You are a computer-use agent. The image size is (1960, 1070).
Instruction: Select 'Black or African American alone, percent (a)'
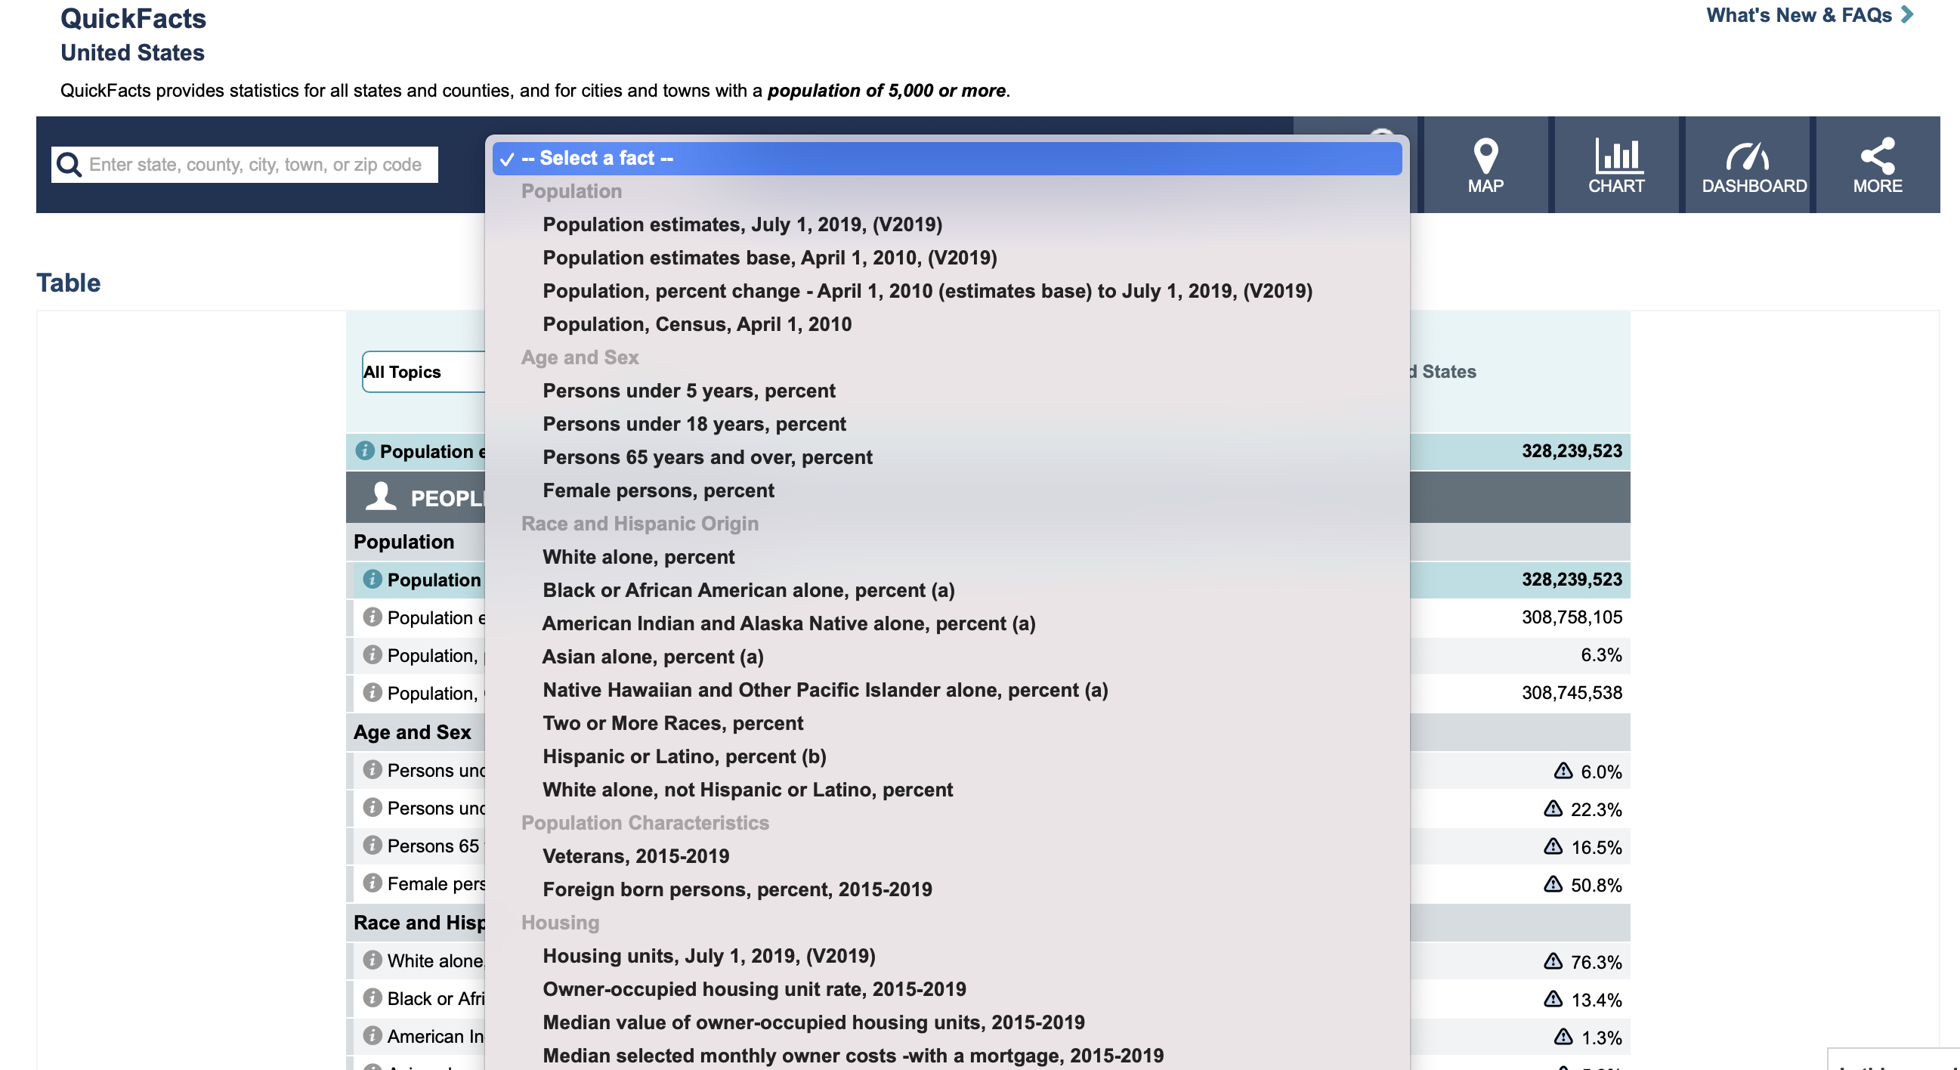pyautogui.click(x=748, y=591)
